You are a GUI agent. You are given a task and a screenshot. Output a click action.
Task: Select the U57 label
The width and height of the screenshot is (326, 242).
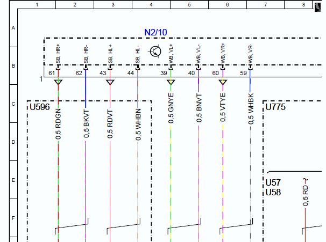coord(273,182)
